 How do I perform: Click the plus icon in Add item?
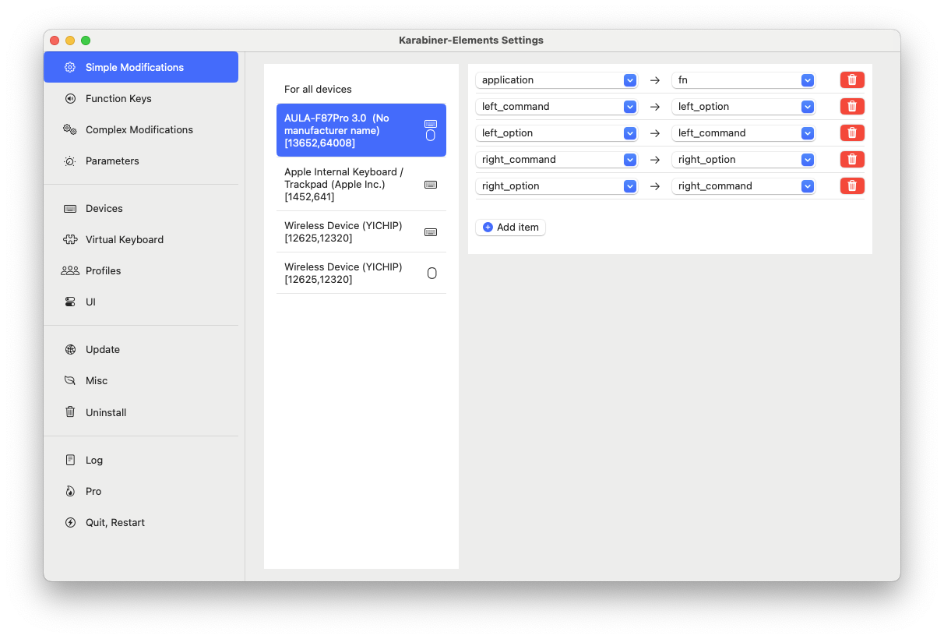pyautogui.click(x=488, y=228)
